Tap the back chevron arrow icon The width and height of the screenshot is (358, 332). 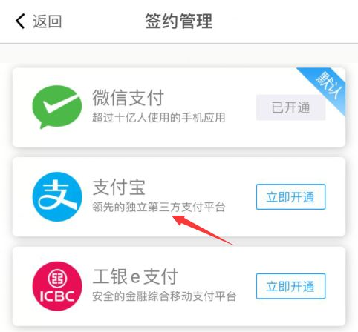[20, 21]
